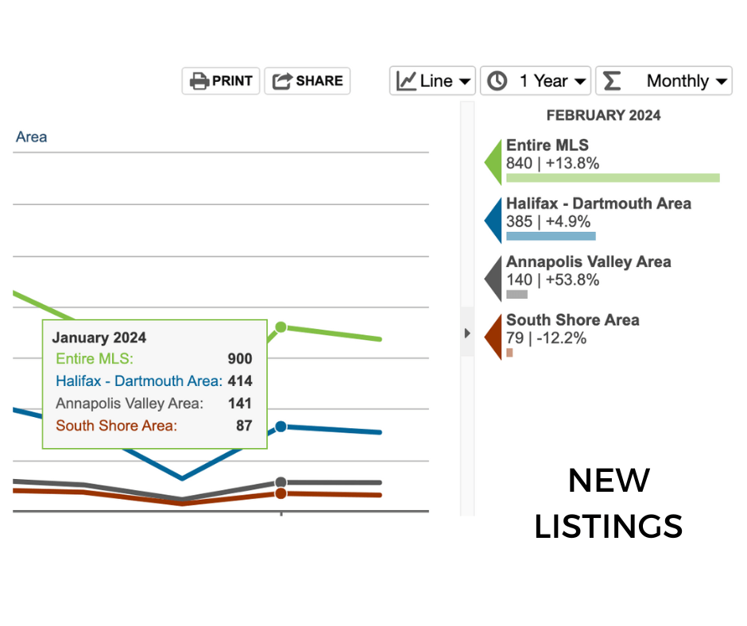Click the light green Entire MLS bar
This screenshot has height=626, width=747.
613,178
